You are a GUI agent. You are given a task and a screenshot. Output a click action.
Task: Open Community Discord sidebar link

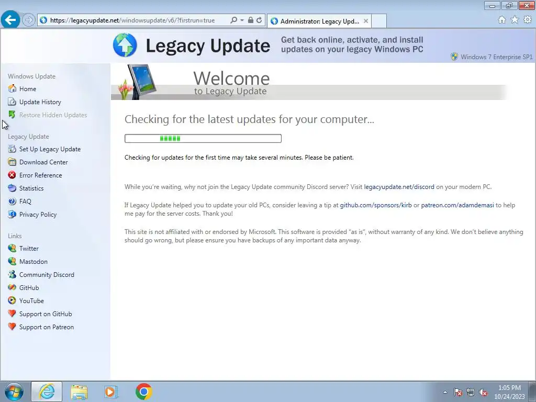tap(47, 274)
